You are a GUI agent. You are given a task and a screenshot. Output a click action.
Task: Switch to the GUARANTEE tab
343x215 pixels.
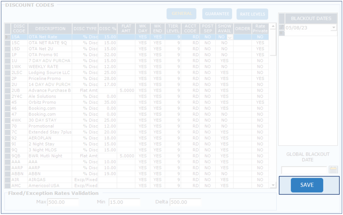(217, 14)
